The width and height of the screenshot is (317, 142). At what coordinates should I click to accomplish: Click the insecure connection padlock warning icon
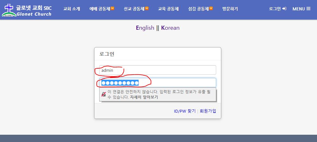[104, 94]
